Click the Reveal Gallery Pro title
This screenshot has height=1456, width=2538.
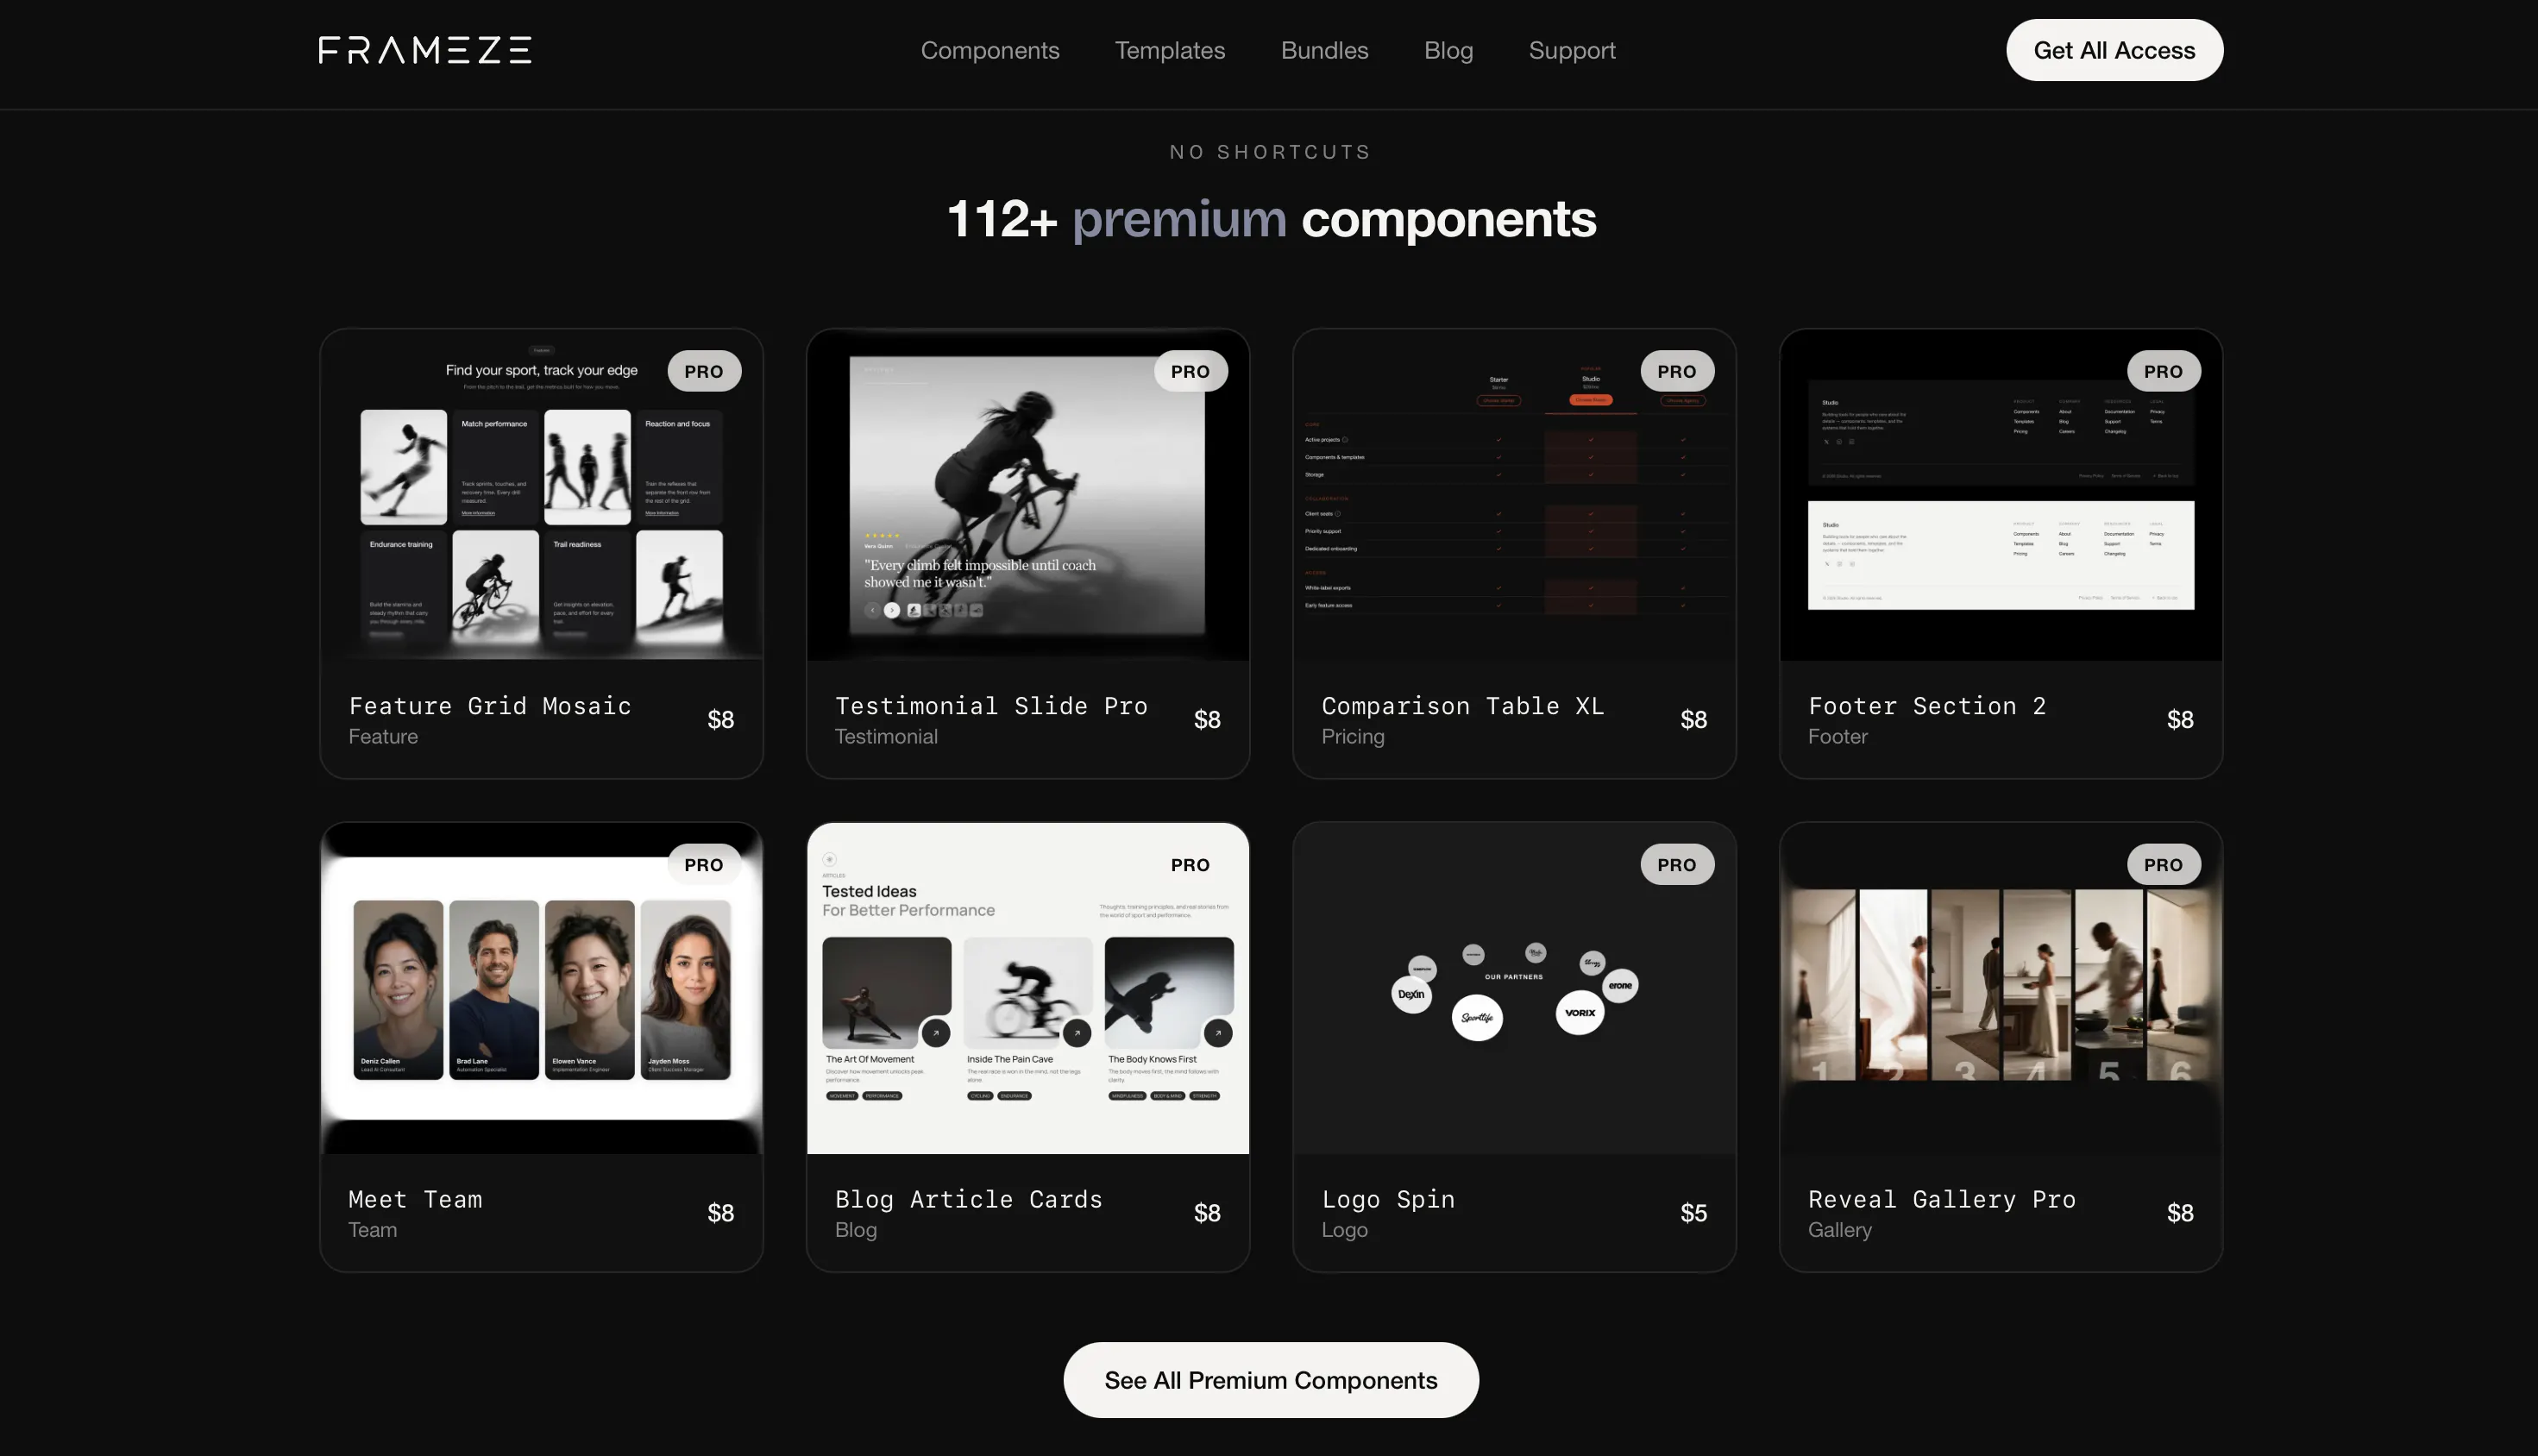pyautogui.click(x=1942, y=1199)
